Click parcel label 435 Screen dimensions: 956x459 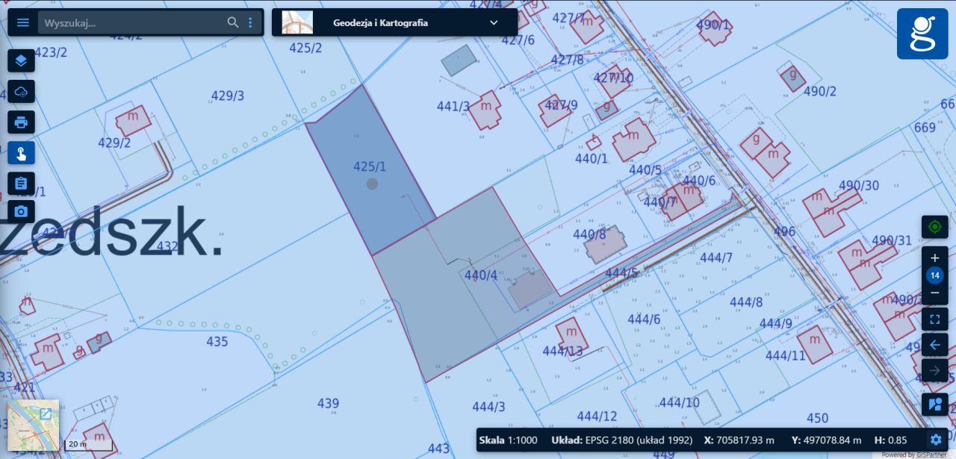point(217,341)
